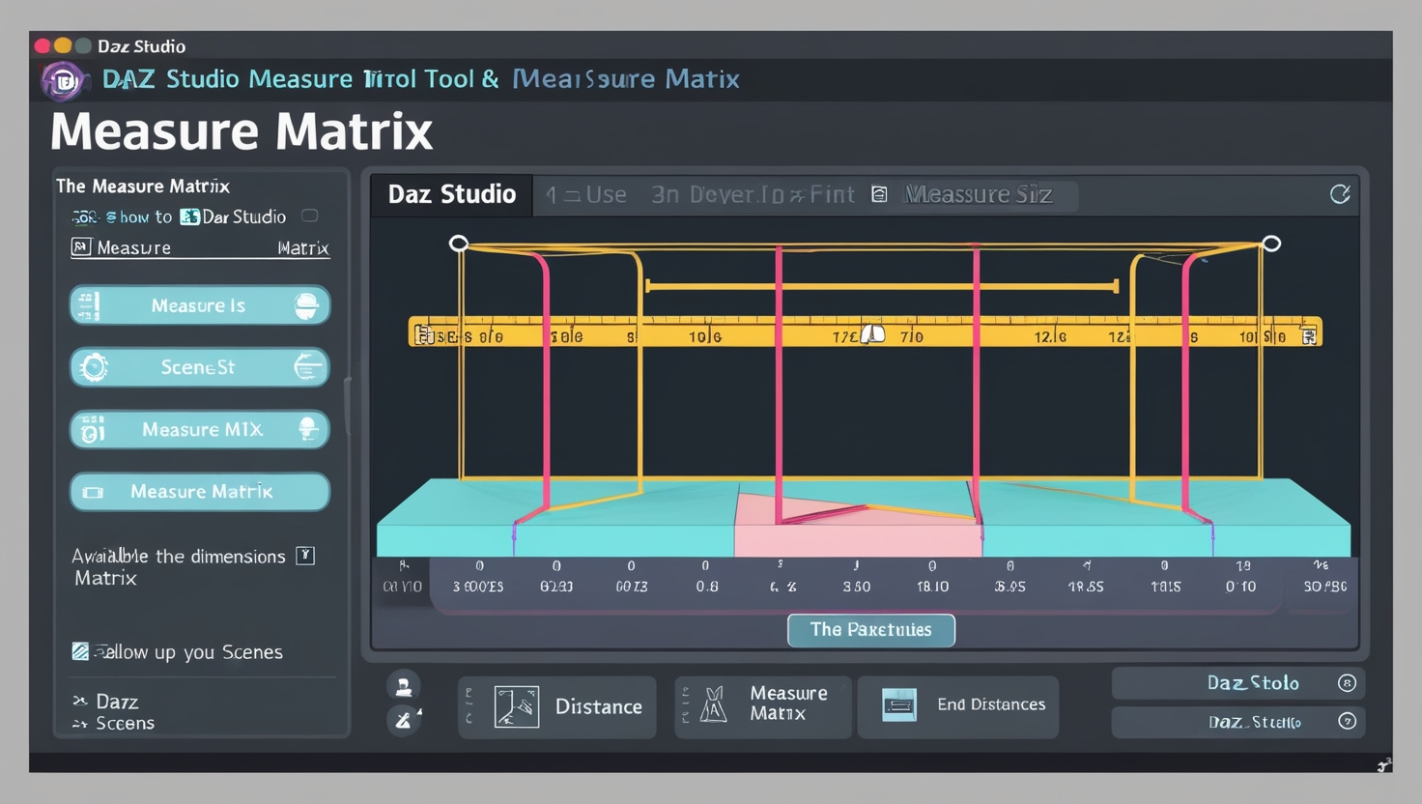This screenshot has width=1422, height=804.
Task: Click the left circle handle of measurement line
Action: pos(459,244)
